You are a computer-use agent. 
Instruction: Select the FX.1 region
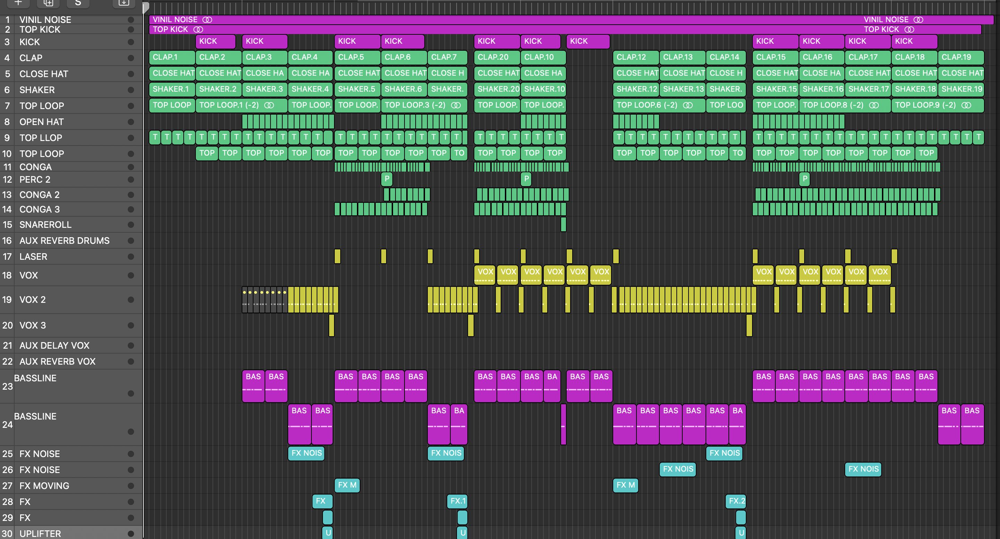coord(457,501)
